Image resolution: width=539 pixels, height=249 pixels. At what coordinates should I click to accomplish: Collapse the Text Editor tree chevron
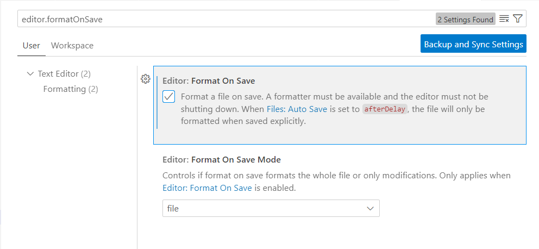(x=30, y=73)
